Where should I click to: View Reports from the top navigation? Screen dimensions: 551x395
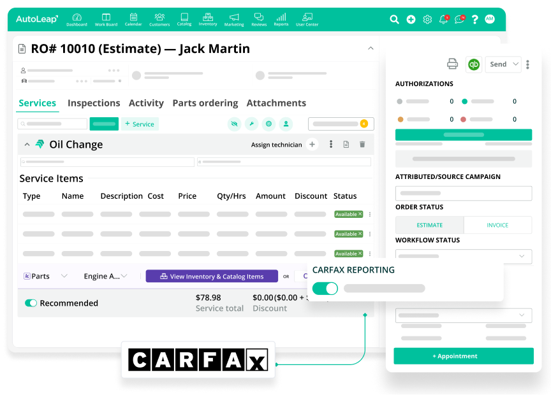click(281, 20)
